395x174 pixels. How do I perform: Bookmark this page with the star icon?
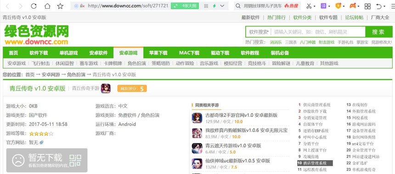pos(60,6)
